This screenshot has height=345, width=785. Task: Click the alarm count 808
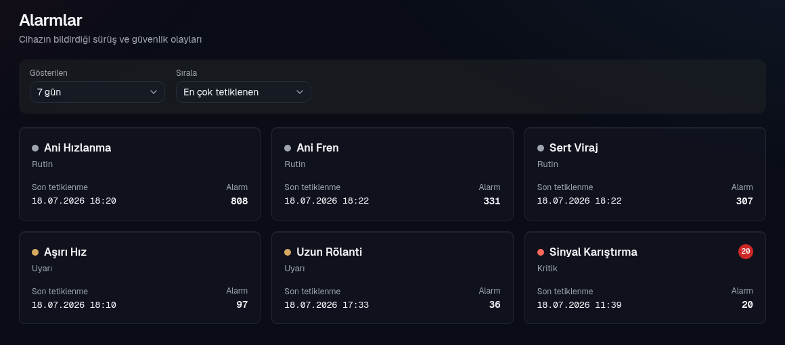click(x=239, y=202)
